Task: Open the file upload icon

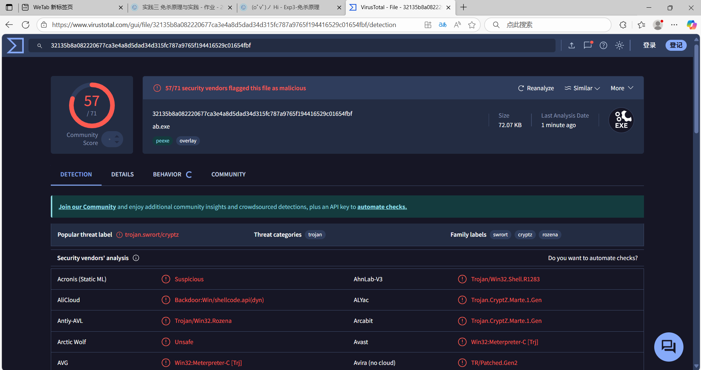Action: coord(572,45)
